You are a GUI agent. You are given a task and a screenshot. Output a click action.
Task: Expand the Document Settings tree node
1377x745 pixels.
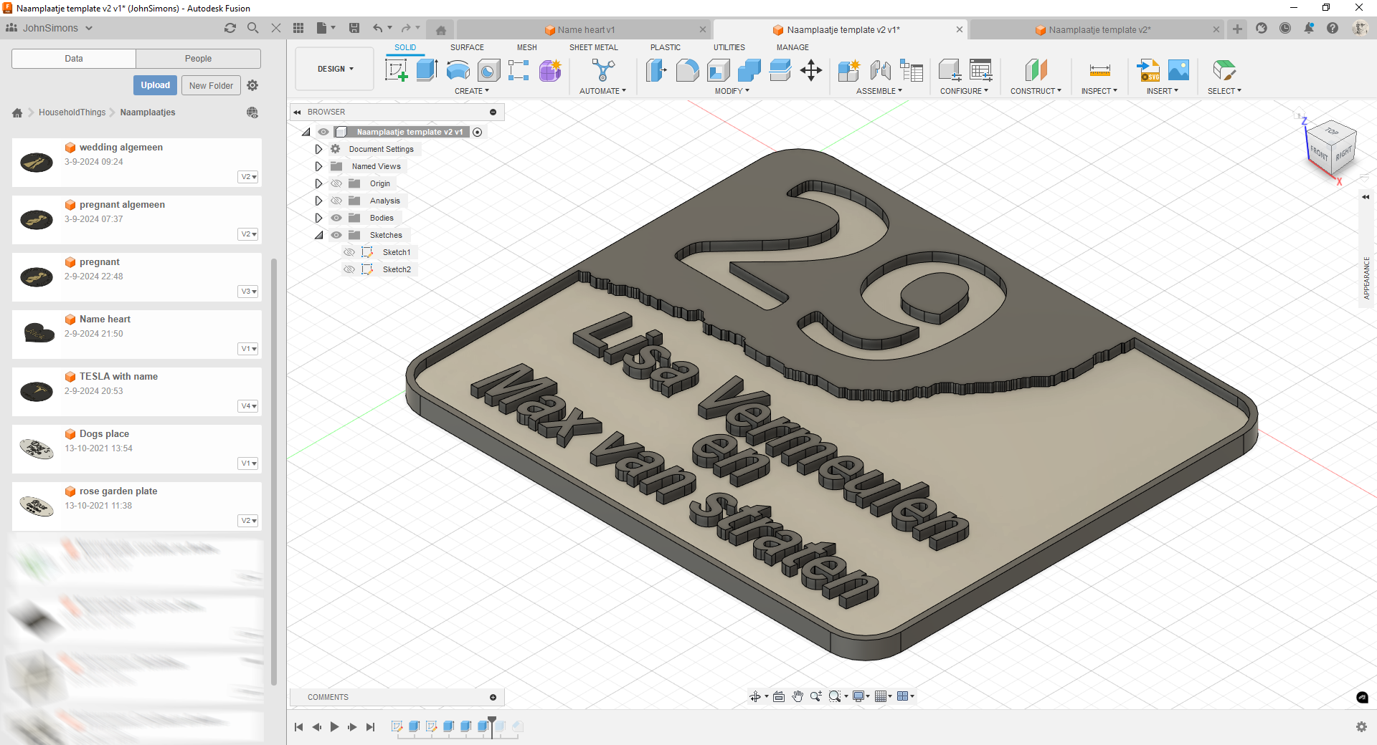[319, 149]
